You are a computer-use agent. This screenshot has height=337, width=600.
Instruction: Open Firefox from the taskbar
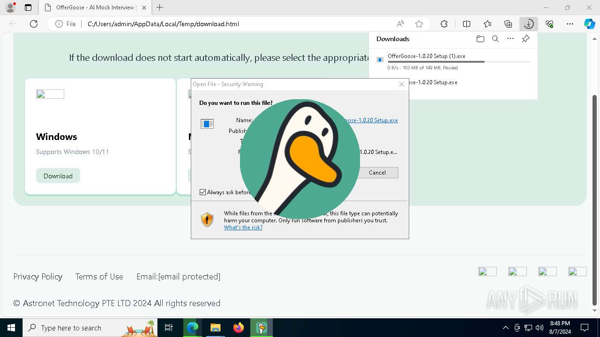239,328
